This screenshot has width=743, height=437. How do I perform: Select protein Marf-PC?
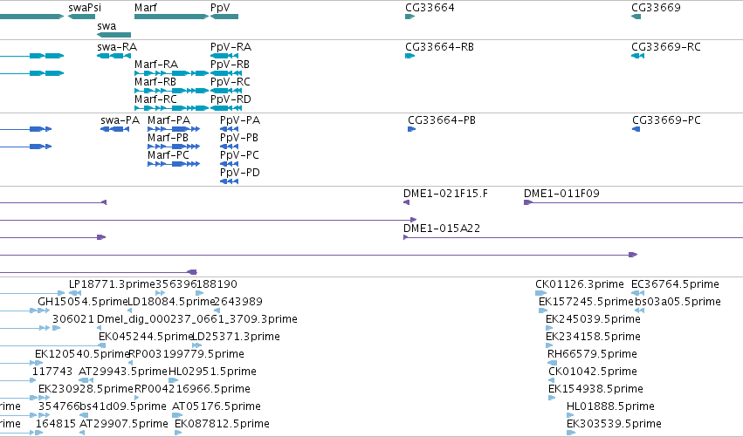174,164
